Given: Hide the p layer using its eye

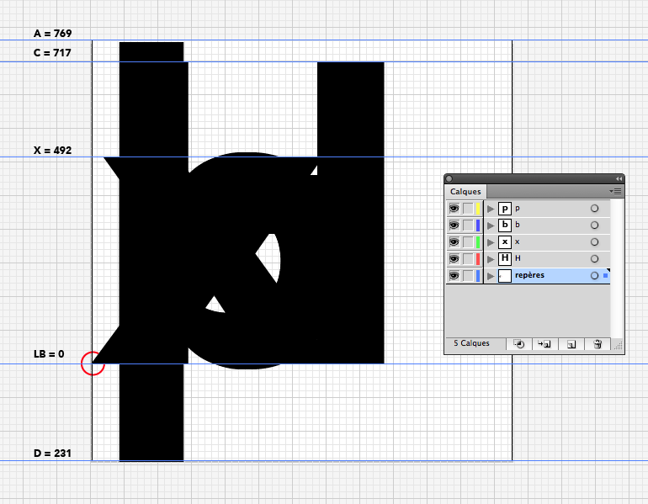Looking at the screenshot, I should (x=454, y=209).
